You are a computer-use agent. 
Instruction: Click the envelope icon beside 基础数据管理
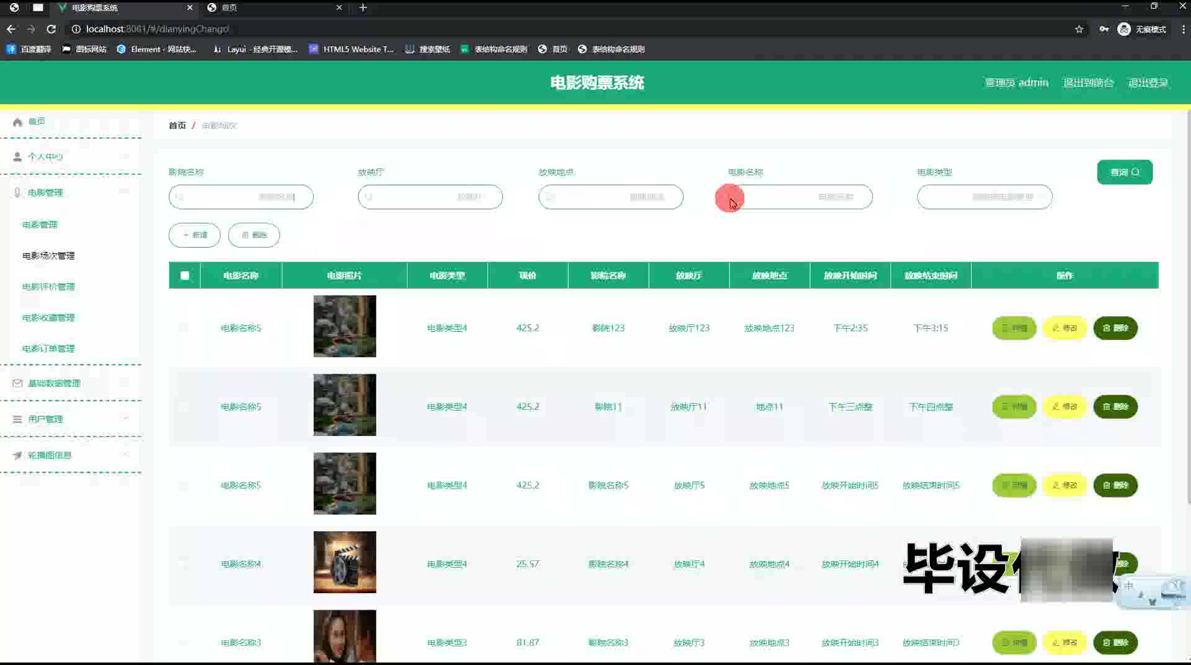[17, 383]
